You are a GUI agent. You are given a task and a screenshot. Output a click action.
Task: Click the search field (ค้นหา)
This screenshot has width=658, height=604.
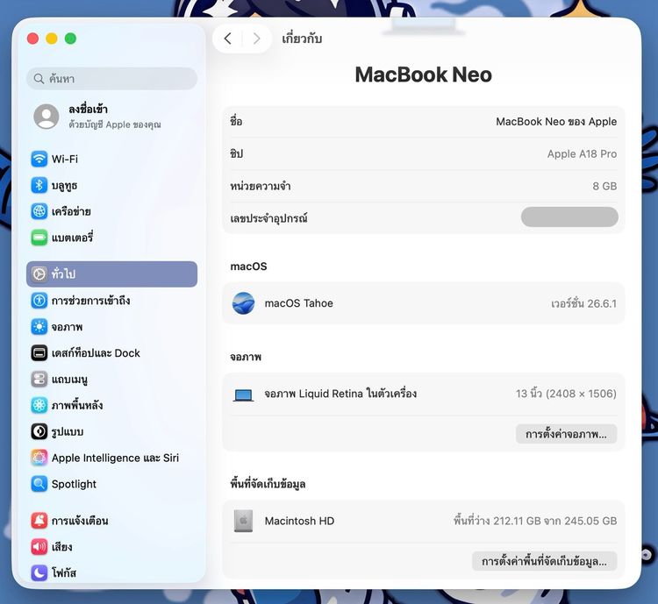pyautogui.click(x=112, y=78)
